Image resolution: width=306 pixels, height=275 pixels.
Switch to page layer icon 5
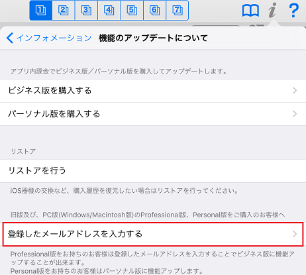click(x=132, y=11)
